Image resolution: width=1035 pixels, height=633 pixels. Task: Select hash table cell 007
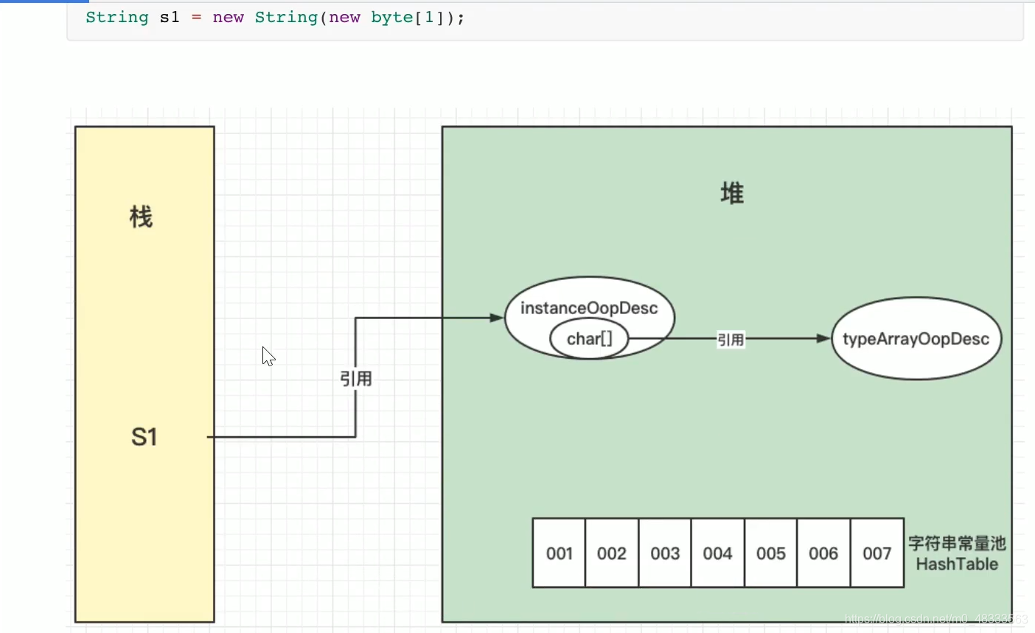pyautogui.click(x=877, y=553)
